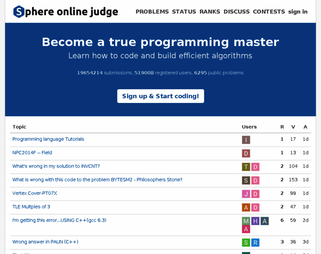Open Programming language Tutorials topic
Screen dimensions: 321x254
48,139
